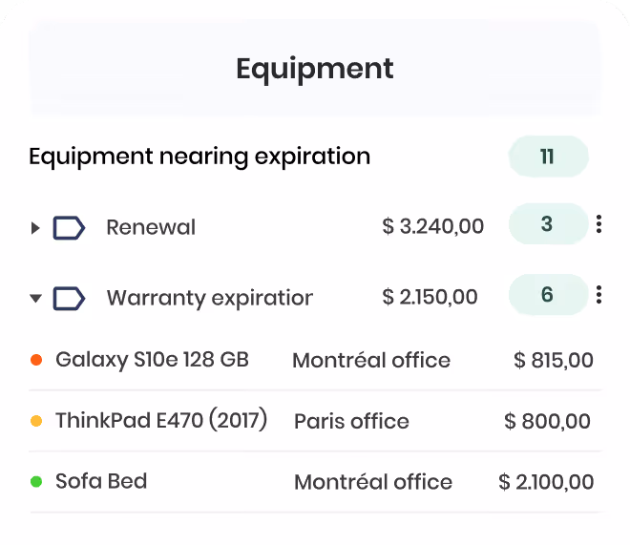The width and height of the screenshot is (630, 545).
Task: Click yellow status dot beside ThinkPad E470
Action: click(x=36, y=421)
